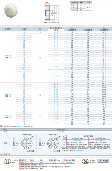Click the '订货范例 Order' label
This screenshot has height=171, width=112.
pyautogui.click(x=15, y=161)
